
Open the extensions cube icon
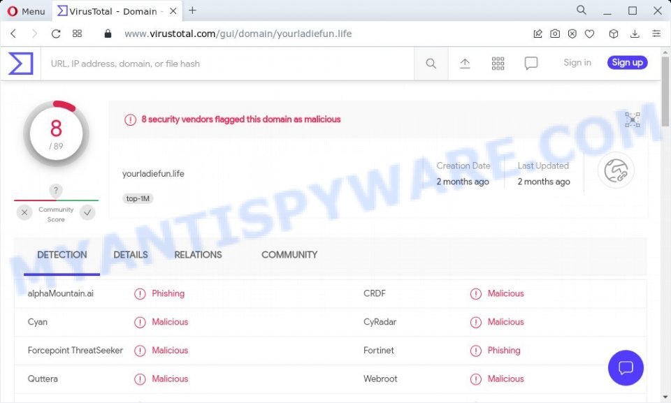[x=613, y=34]
